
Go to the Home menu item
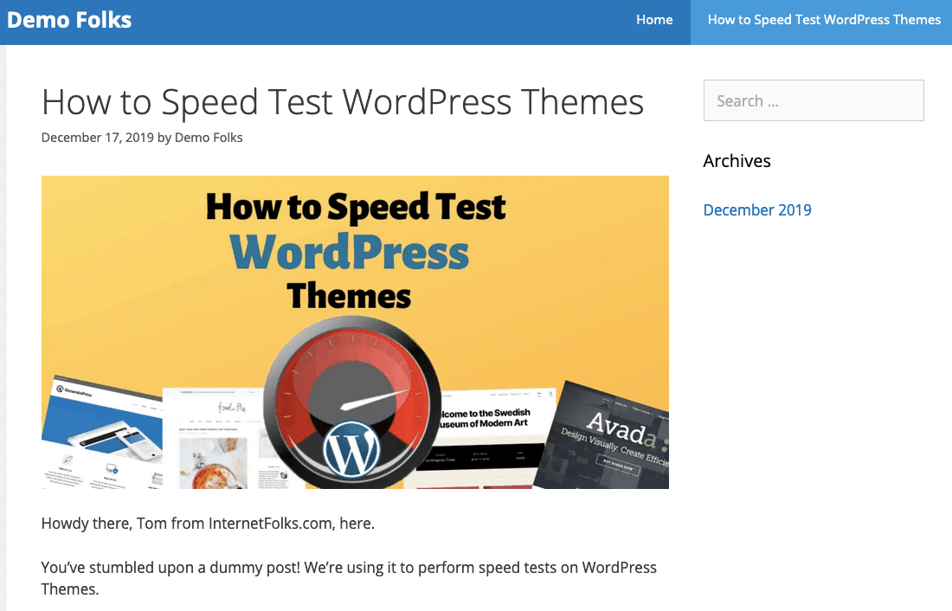click(654, 20)
